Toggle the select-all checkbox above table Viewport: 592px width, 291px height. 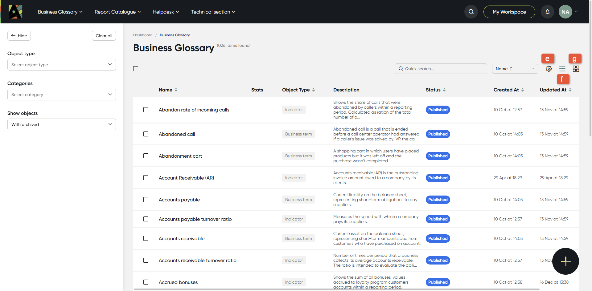136,69
